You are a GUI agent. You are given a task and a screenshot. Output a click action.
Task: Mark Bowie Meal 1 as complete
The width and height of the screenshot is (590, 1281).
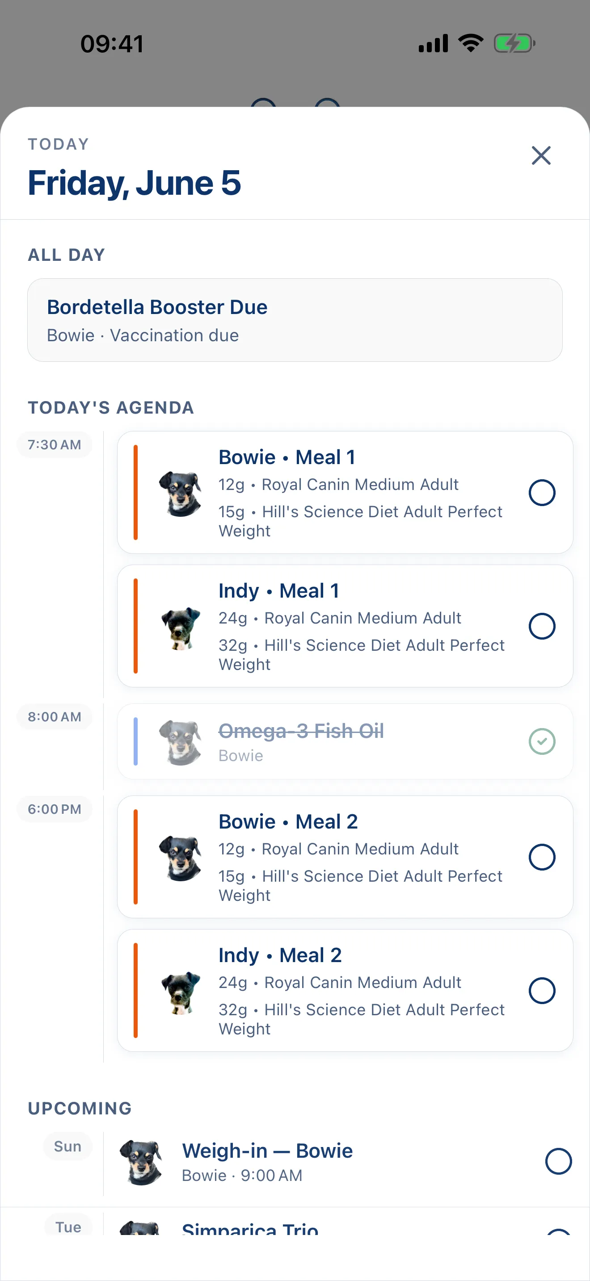coord(542,492)
